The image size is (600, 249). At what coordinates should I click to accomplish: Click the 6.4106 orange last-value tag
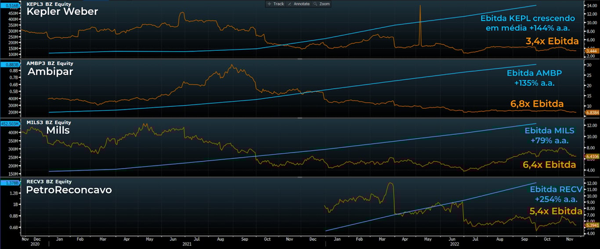point(591,156)
